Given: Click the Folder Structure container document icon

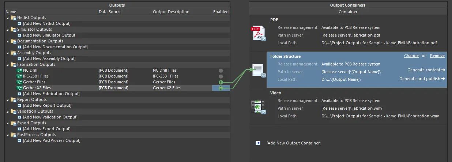Looking at the screenshot, I should pyautogui.click(x=259, y=70).
